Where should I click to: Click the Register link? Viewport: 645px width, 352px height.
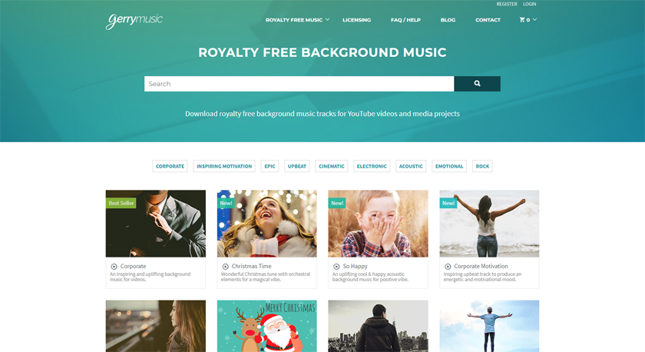pyautogui.click(x=507, y=4)
